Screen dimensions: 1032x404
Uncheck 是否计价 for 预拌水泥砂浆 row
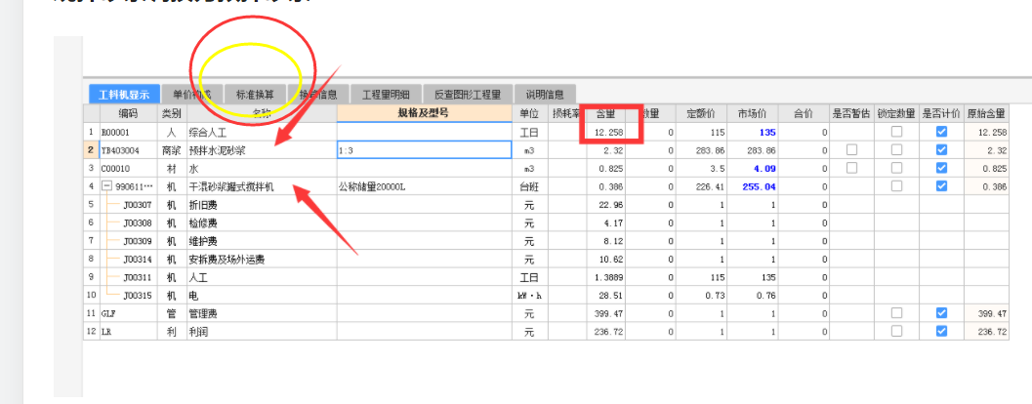(x=942, y=150)
